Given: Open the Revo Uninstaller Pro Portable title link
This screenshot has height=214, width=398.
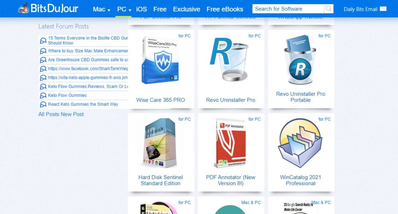Looking at the screenshot, I should pos(300,97).
